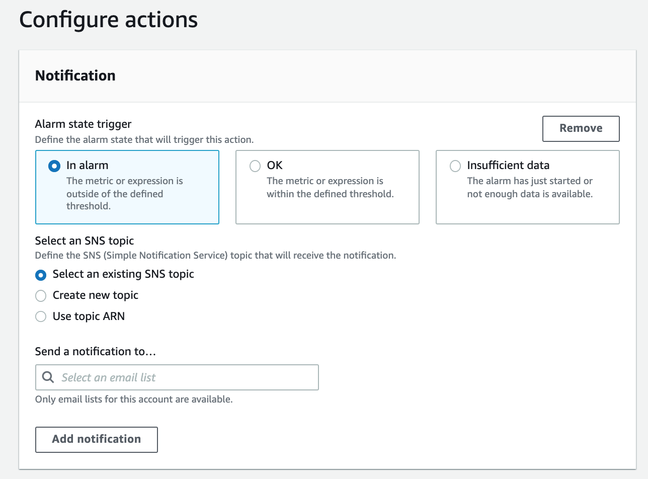Click the Add notification button
The width and height of the screenshot is (648, 479).
pos(97,439)
